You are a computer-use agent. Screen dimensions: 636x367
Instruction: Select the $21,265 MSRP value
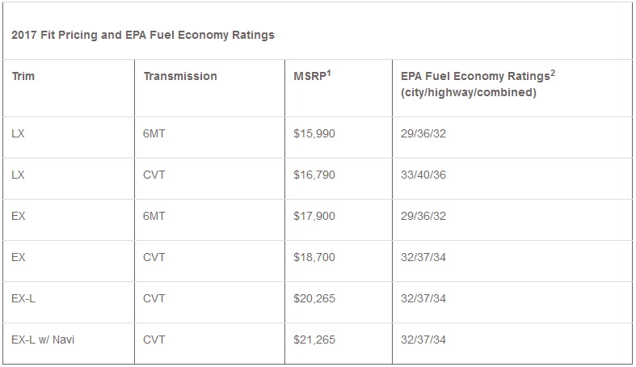click(314, 340)
